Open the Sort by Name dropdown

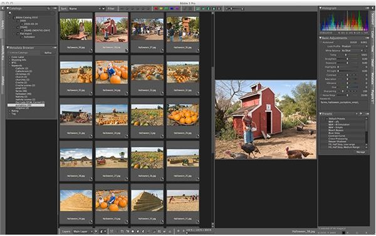85,9
